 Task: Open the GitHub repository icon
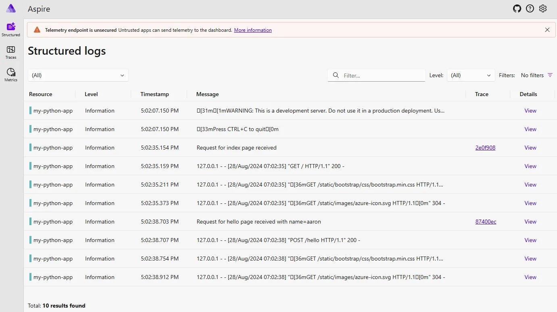[x=517, y=8]
